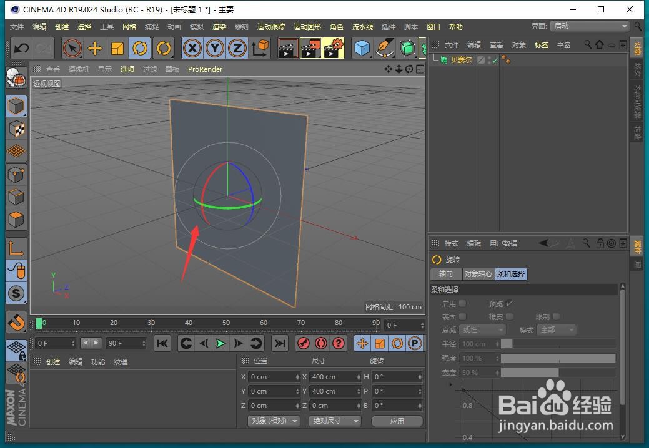Toggle 表面 checkbox
Screen dimensions: 649x448
(462, 316)
